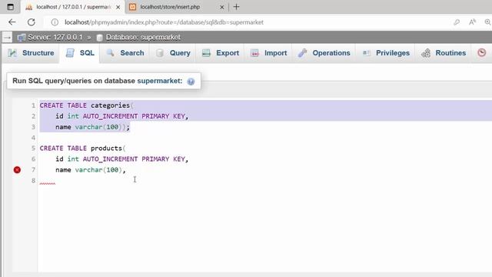This screenshot has height=277, width=492.
Task: Click the red squiggle on line 8
Action: click(x=48, y=183)
